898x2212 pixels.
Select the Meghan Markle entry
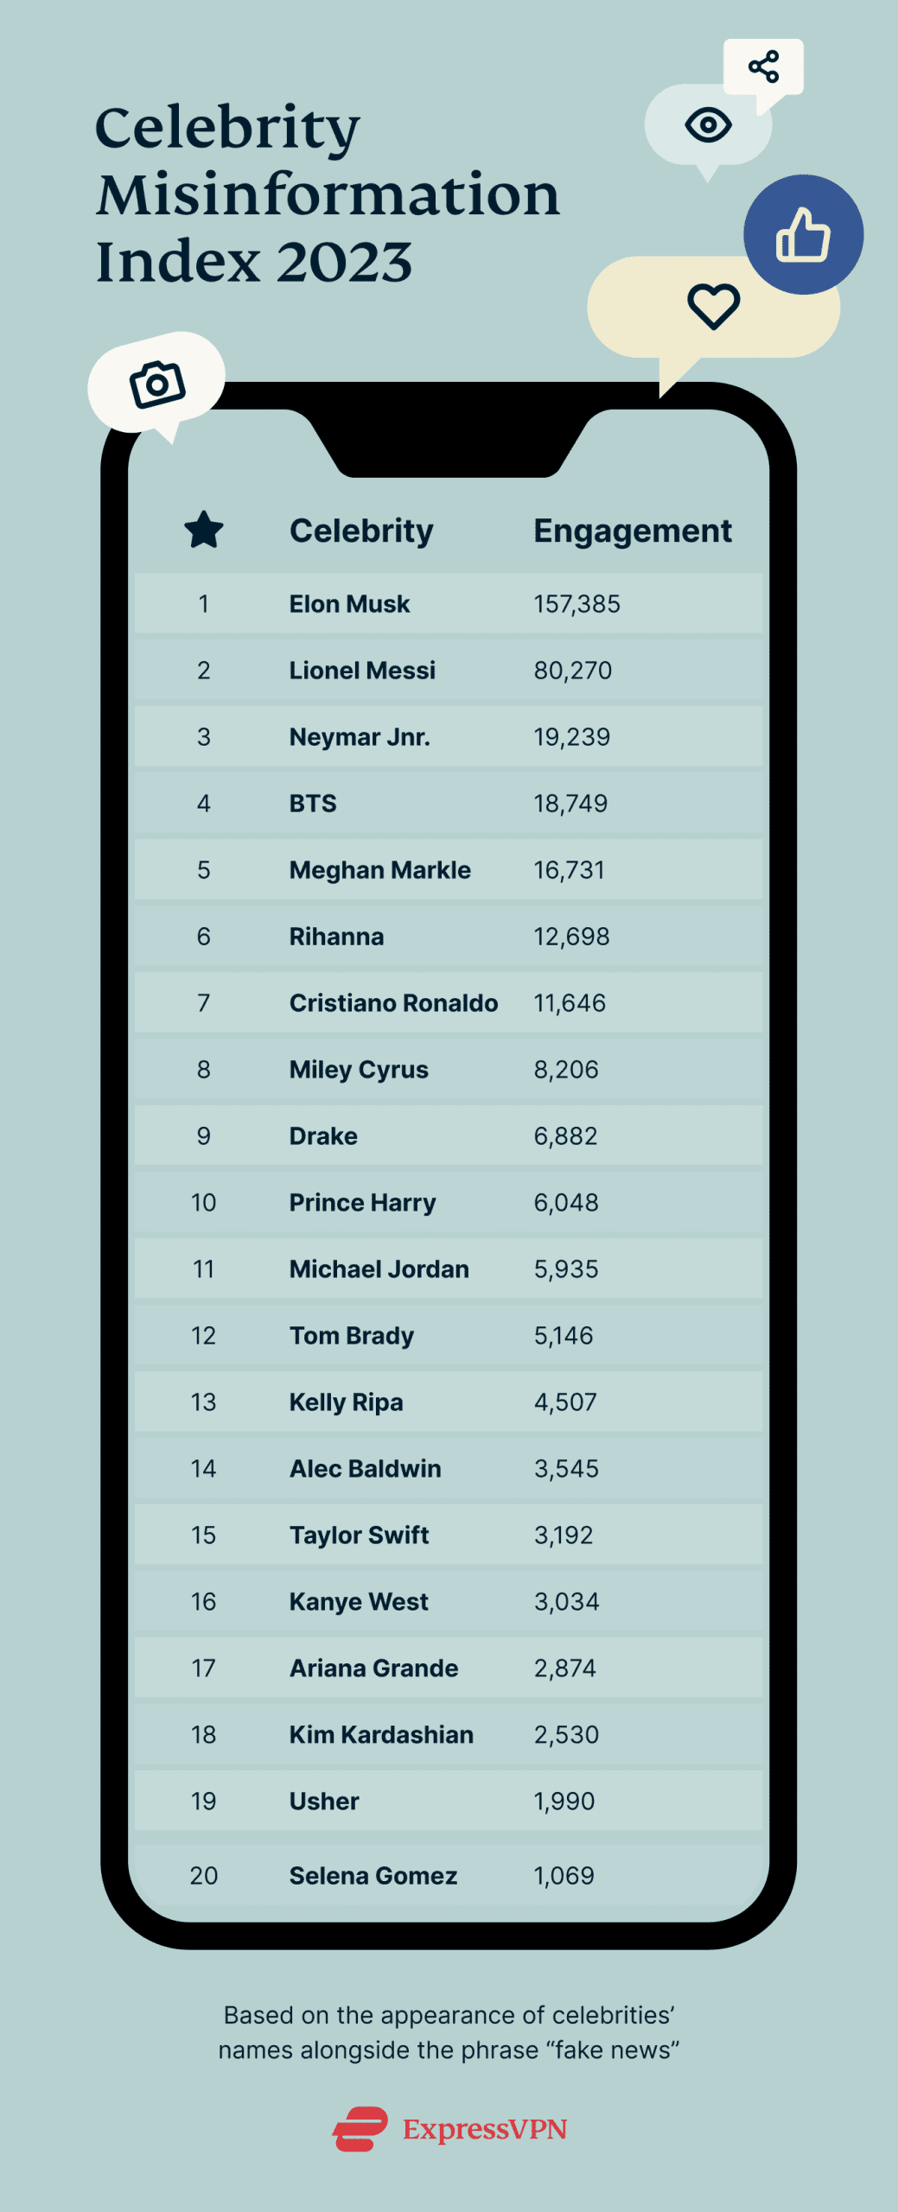pos(379,870)
